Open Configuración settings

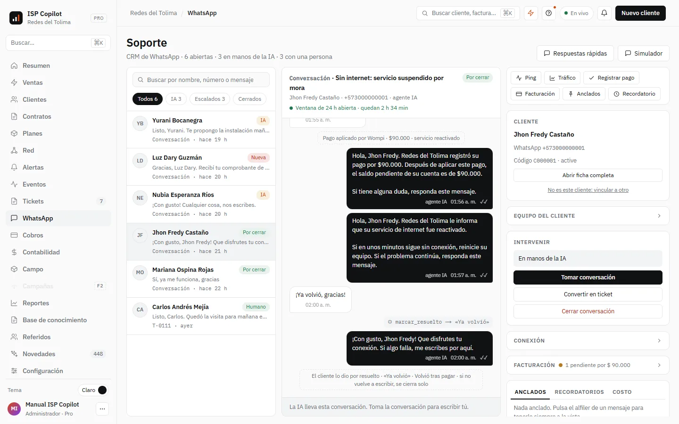tap(58, 371)
